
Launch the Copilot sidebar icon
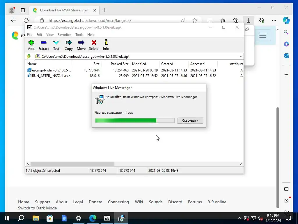[x=286, y=20]
